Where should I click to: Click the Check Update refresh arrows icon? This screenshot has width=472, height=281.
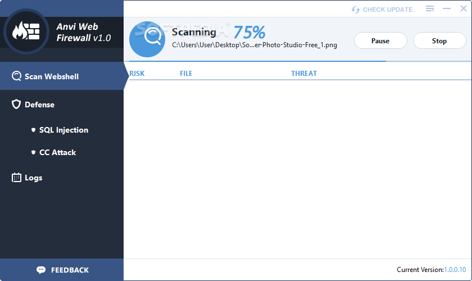(356, 10)
